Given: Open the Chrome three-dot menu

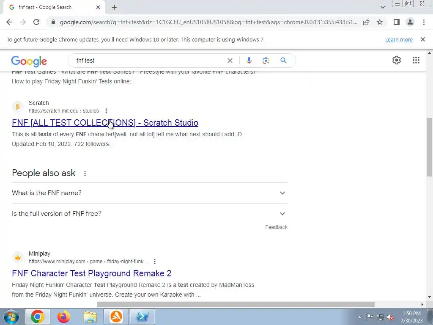Looking at the screenshot, I should [424, 22].
